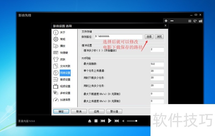The image size is (215, 136).
Task: Click the 最大链接数 field showing 512
Action: [x=157, y=64]
